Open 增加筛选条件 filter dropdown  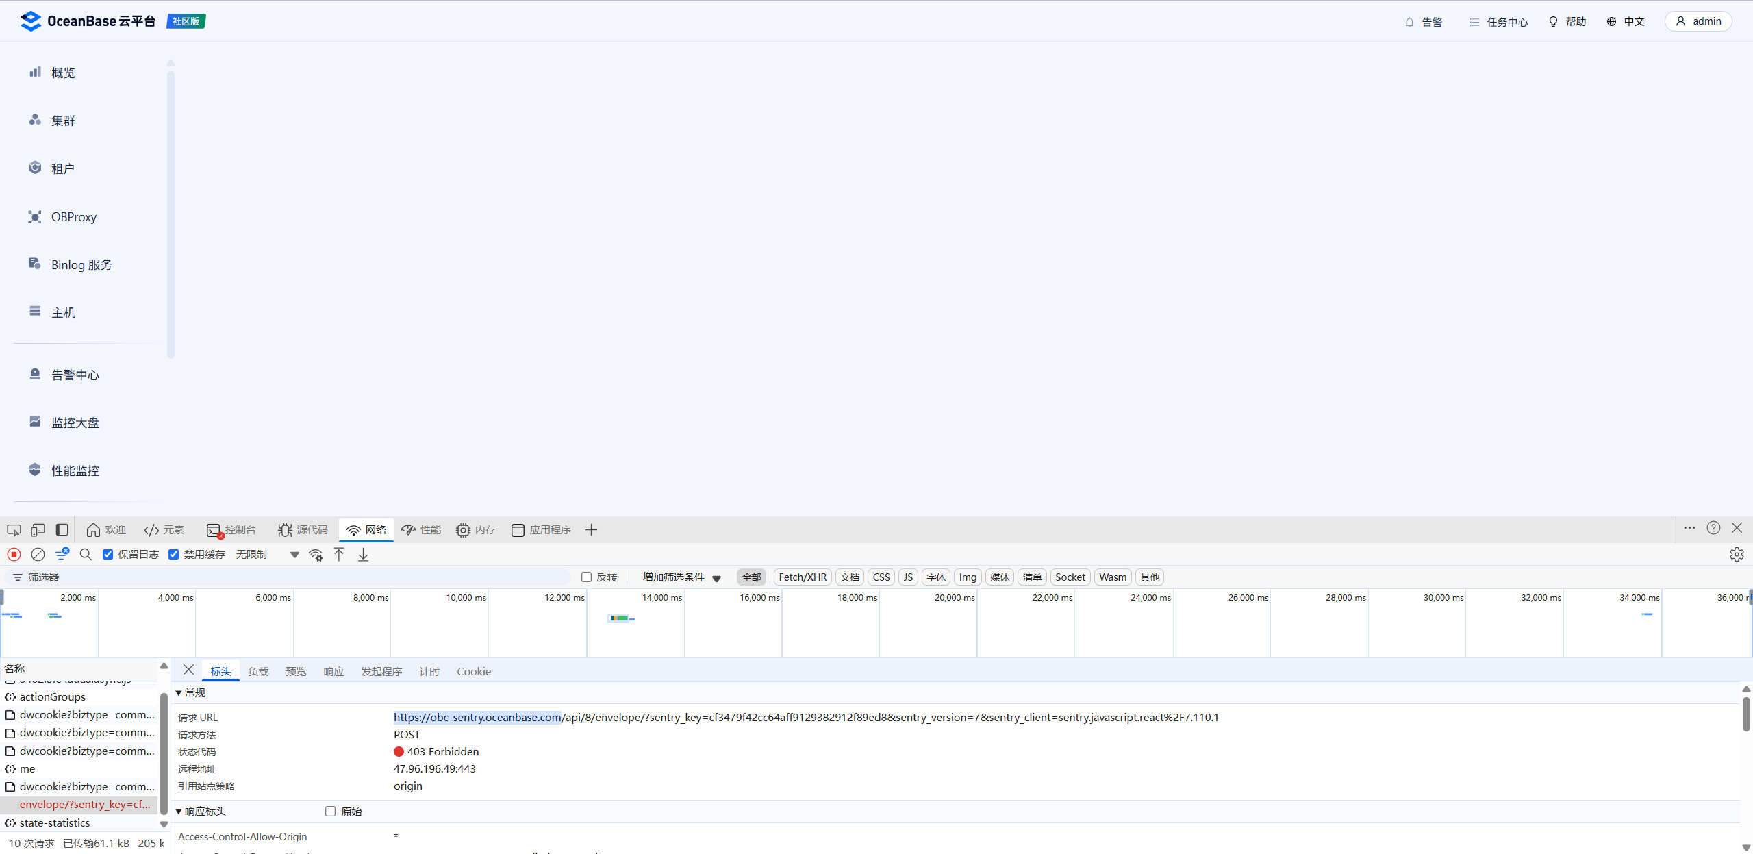(x=682, y=577)
